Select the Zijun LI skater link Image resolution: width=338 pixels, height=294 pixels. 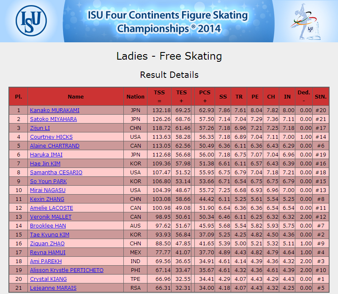[40, 128]
